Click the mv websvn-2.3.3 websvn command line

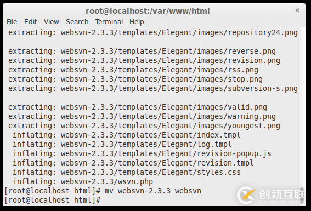click(103, 191)
